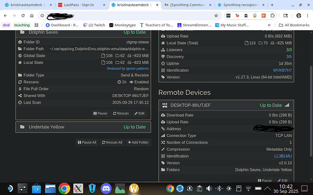
Task: Open the yellow W app on taskbar
Action: coord(134,188)
